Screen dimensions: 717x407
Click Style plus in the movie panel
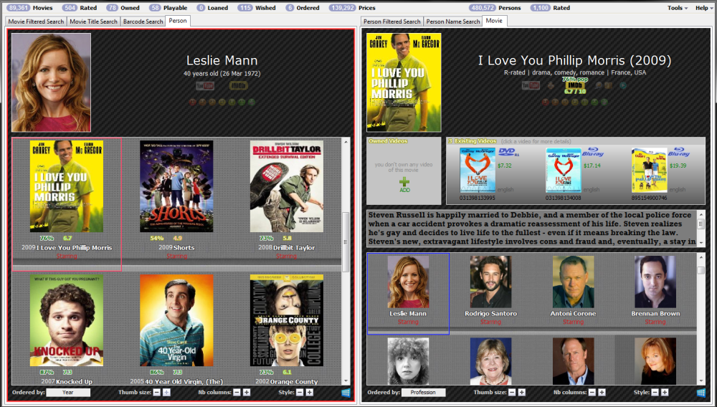pyautogui.click(x=665, y=393)
